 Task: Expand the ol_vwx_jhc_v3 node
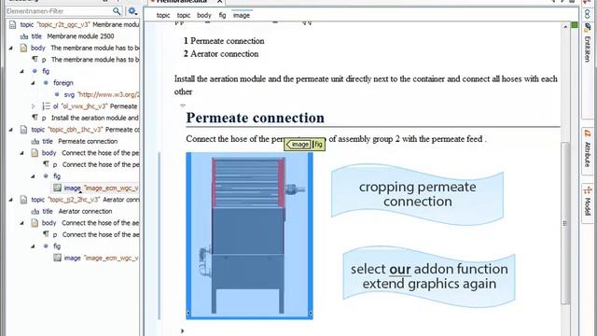coord(34,106)
